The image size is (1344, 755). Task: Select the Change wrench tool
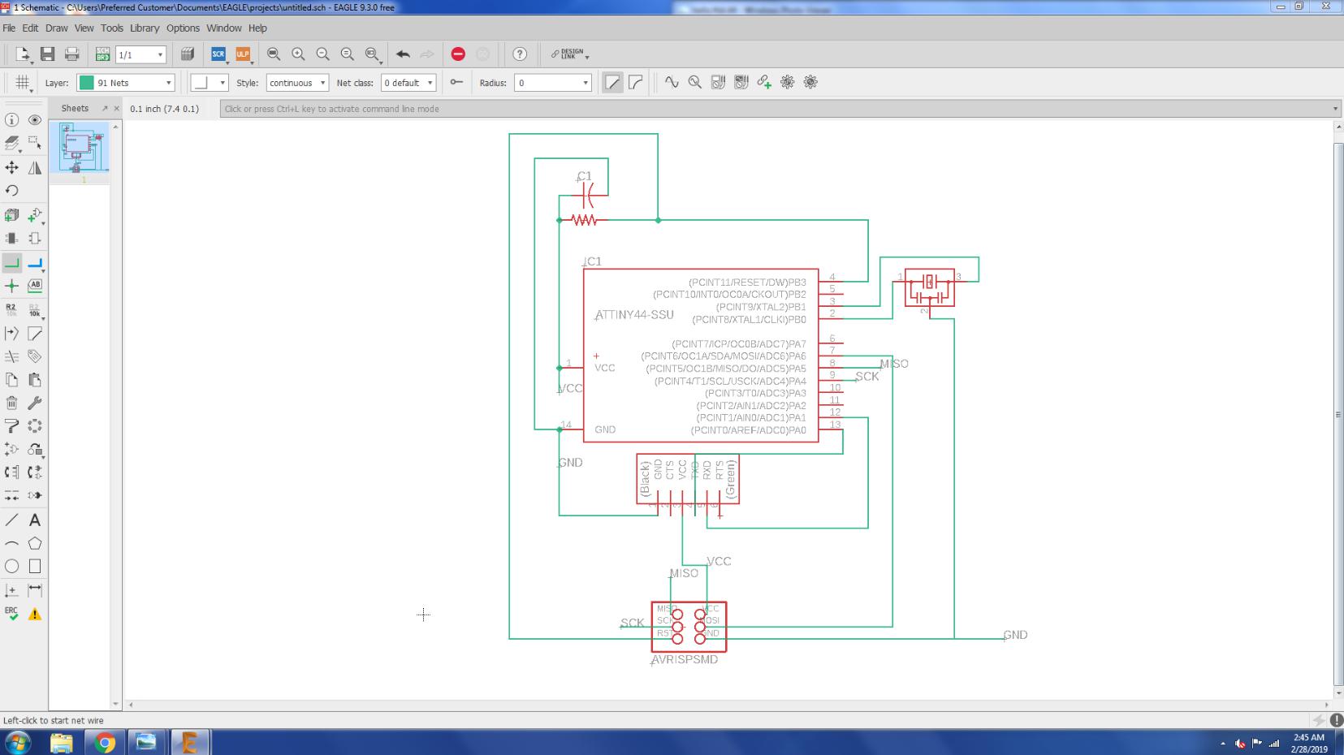[x=35, y=403]
